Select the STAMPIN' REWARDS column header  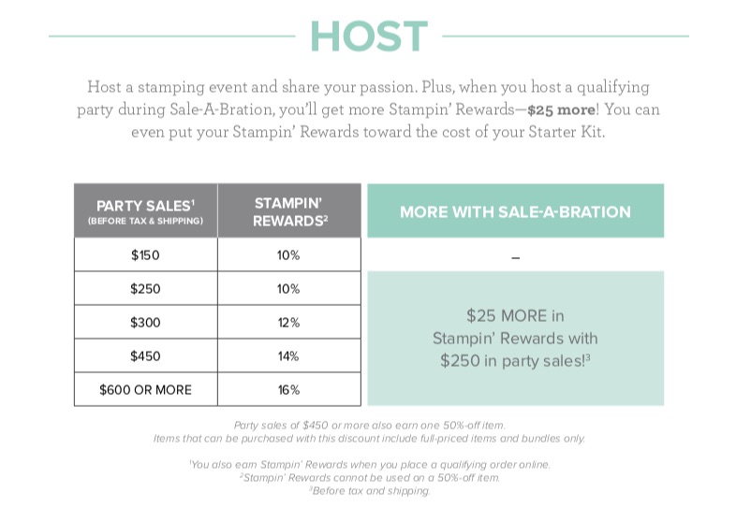pyautogui.click(x=289, y=210)
